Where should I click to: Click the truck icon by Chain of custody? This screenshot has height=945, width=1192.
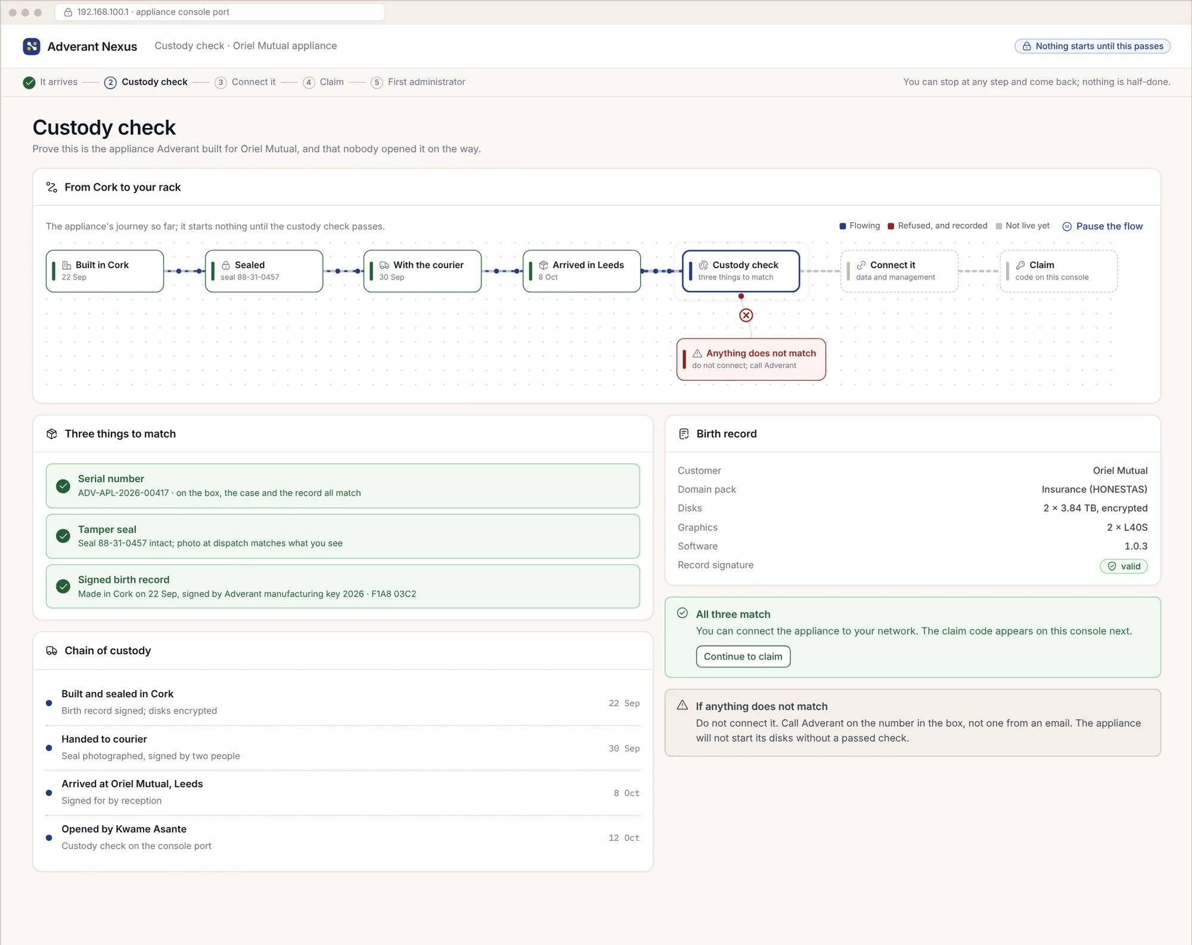click(52, 651)
